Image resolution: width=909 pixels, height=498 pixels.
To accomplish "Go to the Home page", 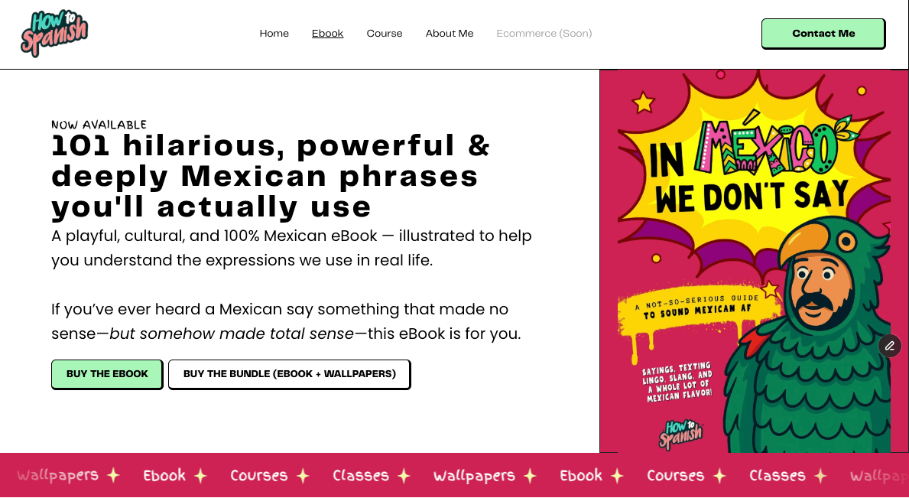I will 274,34.
